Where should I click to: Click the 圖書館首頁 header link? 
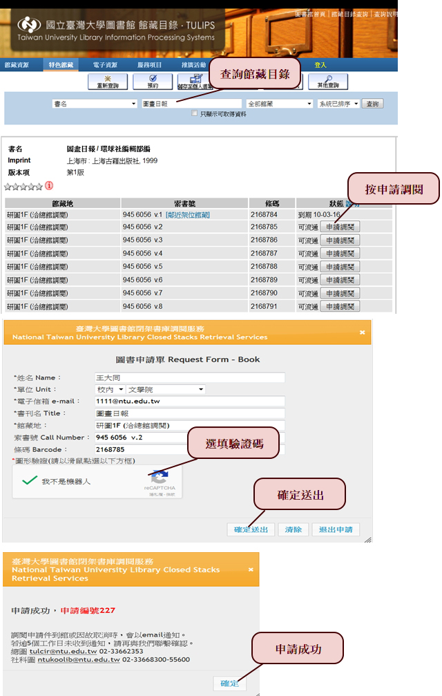[x=310, y=15]
